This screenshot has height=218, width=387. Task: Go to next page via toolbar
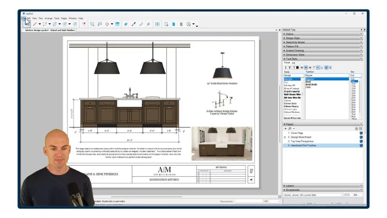[x=181, y=24]
